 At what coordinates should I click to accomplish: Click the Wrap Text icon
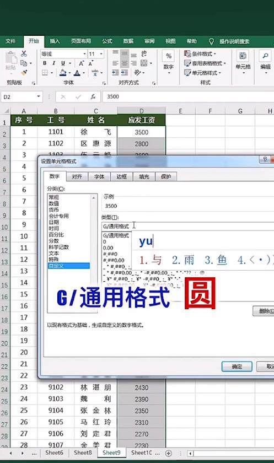[144, 54]
